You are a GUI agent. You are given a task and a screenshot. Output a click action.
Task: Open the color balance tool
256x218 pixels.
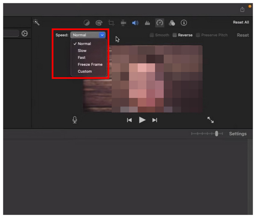pyautogui.click(x=87, y=23)
